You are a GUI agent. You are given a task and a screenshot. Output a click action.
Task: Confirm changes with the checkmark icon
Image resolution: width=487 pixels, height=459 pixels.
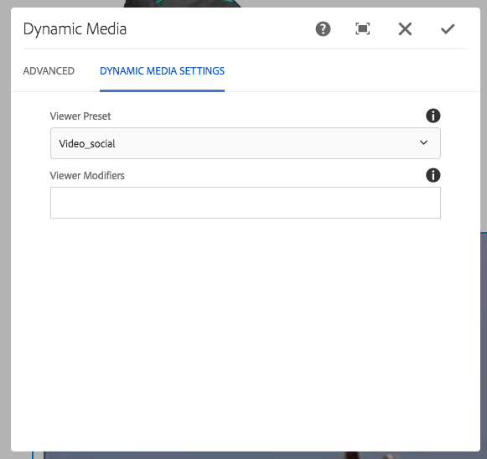448,29
